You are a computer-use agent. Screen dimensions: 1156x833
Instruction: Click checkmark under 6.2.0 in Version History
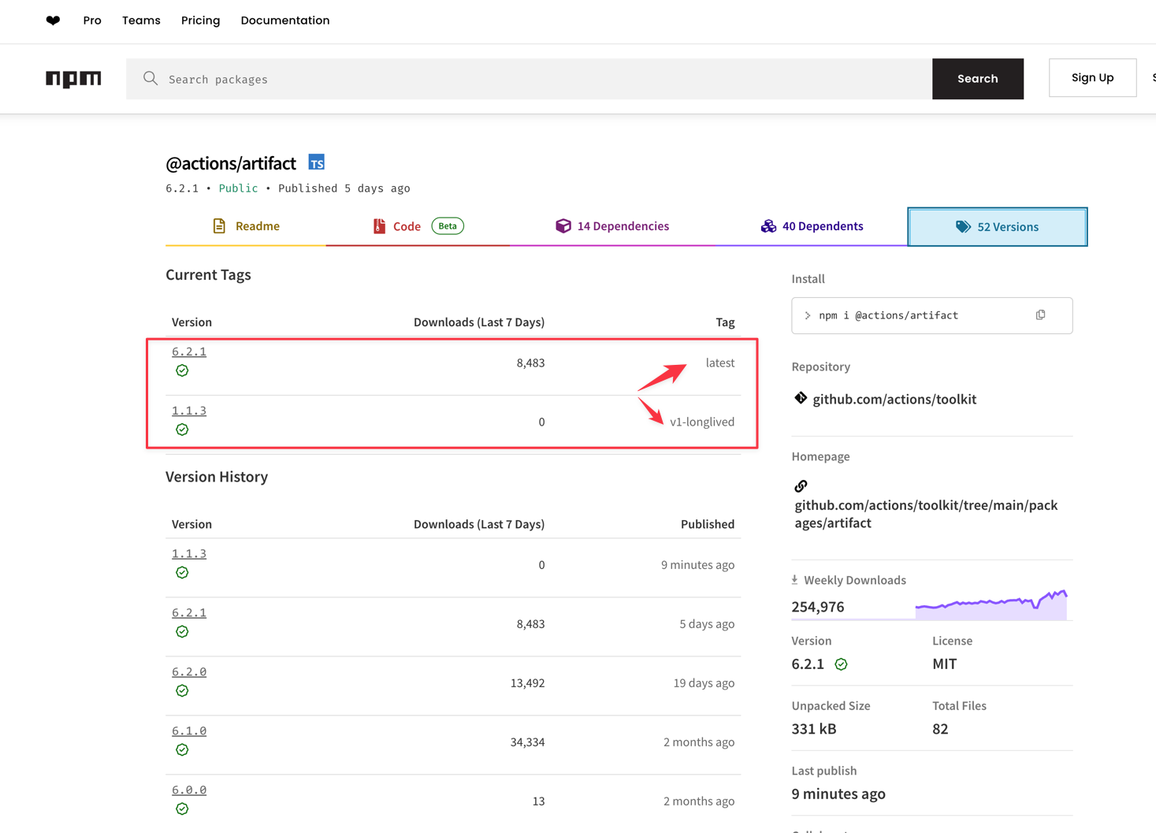point(182,691)
